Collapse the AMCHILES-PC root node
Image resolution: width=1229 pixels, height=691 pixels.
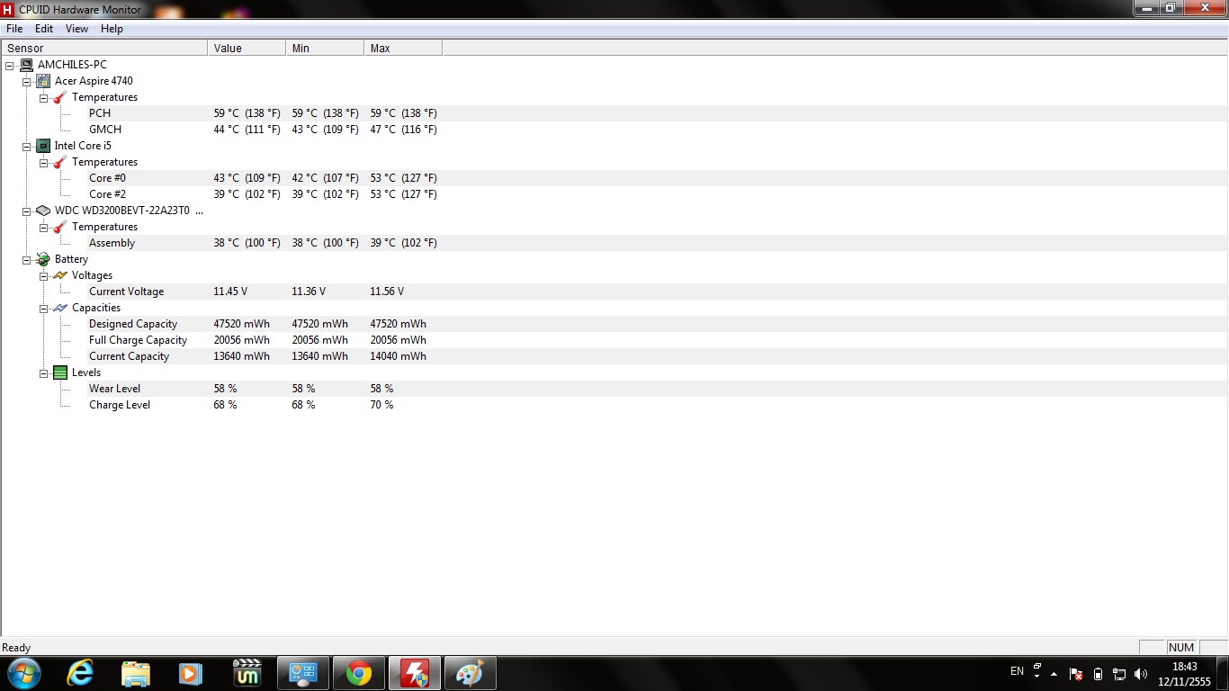tap(10, 65)
